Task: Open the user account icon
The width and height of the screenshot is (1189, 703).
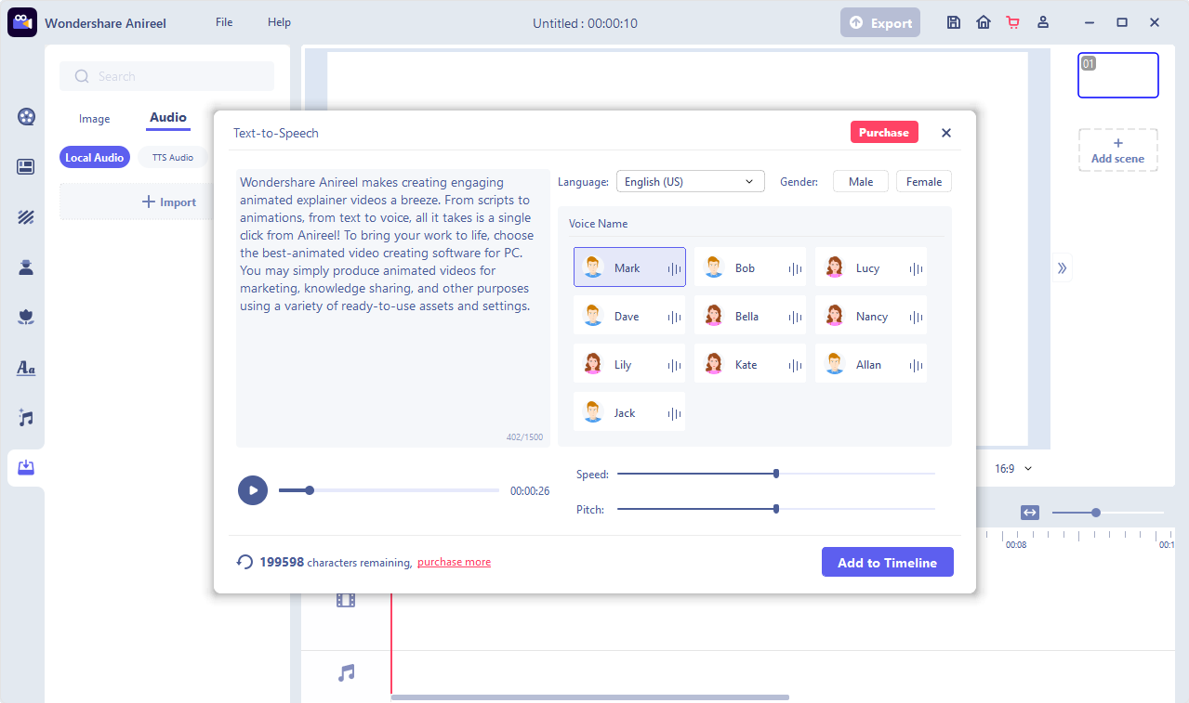Action: (x=1043, y=22)
